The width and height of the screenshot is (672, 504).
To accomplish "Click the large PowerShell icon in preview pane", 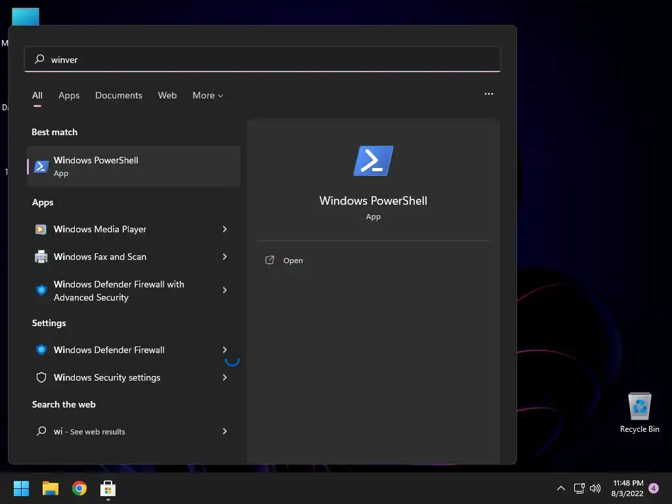I will click(x=373, y=161).
